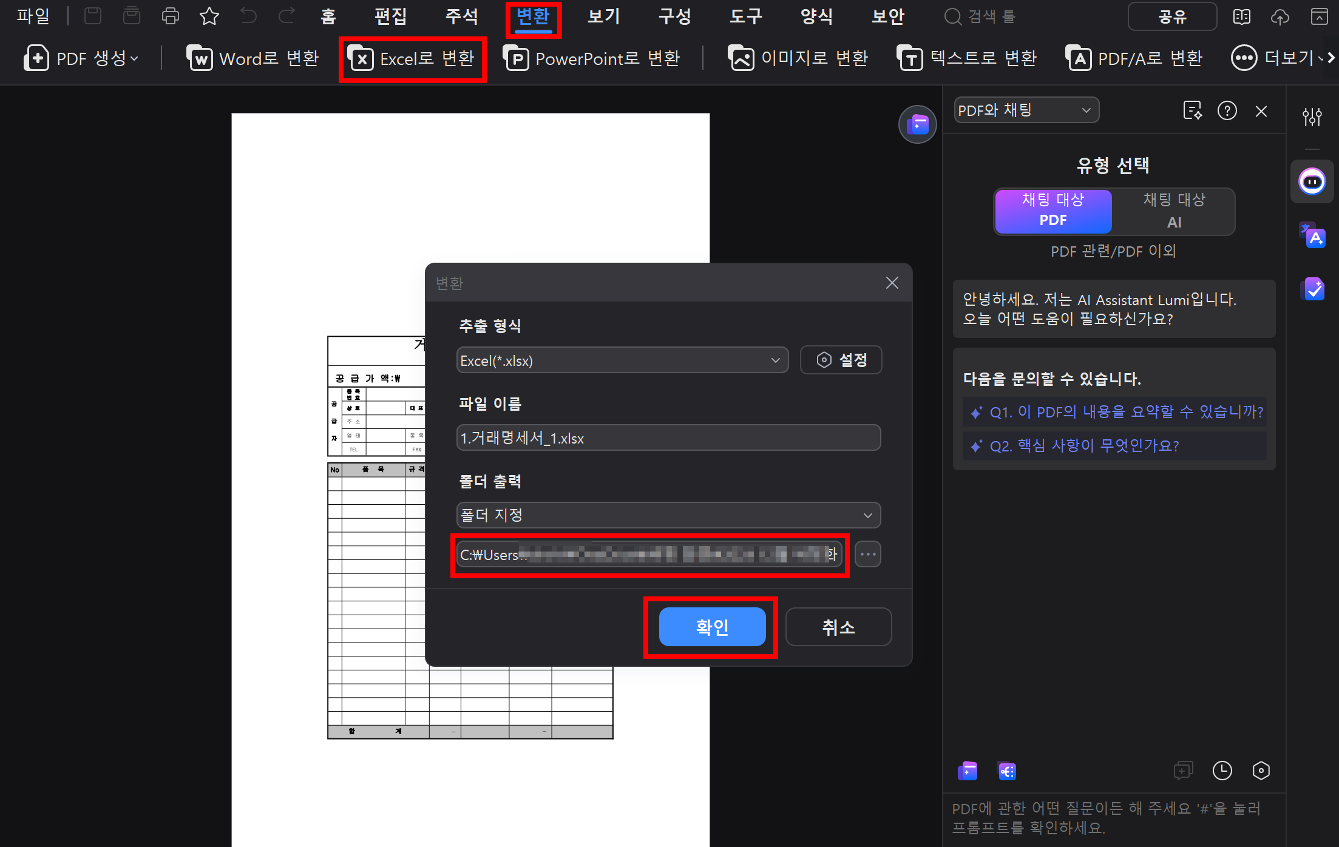Click the cloud upload icon
Image resolution: width=1339 pixels, height=847 pixels.
[1280, 16]
